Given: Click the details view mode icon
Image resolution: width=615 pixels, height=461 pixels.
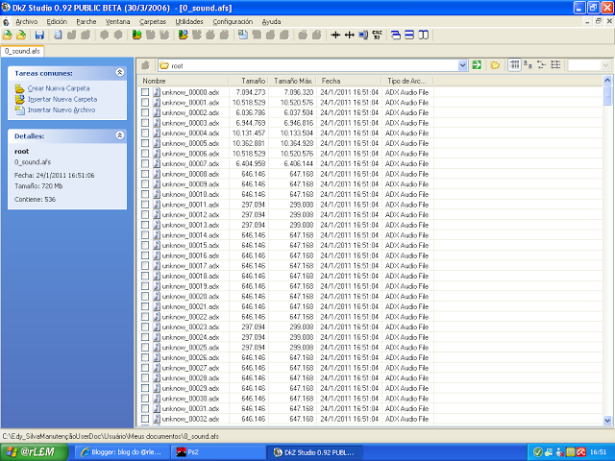Looking at the screenshot, I should 514,65.
